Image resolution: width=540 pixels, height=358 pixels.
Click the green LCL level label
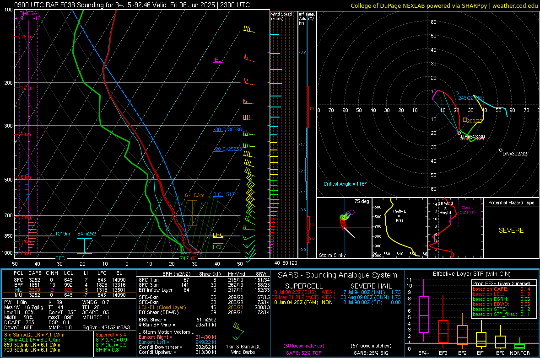click(218, 247)
